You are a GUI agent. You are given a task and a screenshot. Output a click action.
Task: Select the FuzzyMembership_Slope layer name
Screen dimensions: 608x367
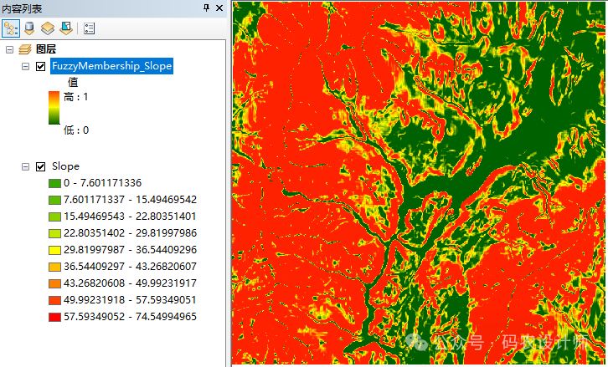(x=111, y=66)
